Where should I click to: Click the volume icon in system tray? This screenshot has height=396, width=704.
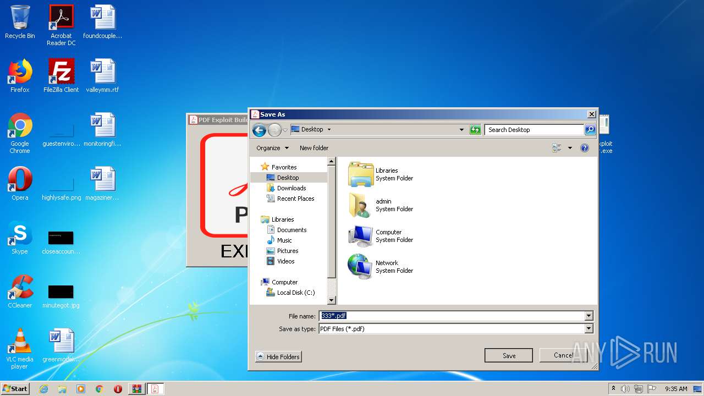click(625, 389)
